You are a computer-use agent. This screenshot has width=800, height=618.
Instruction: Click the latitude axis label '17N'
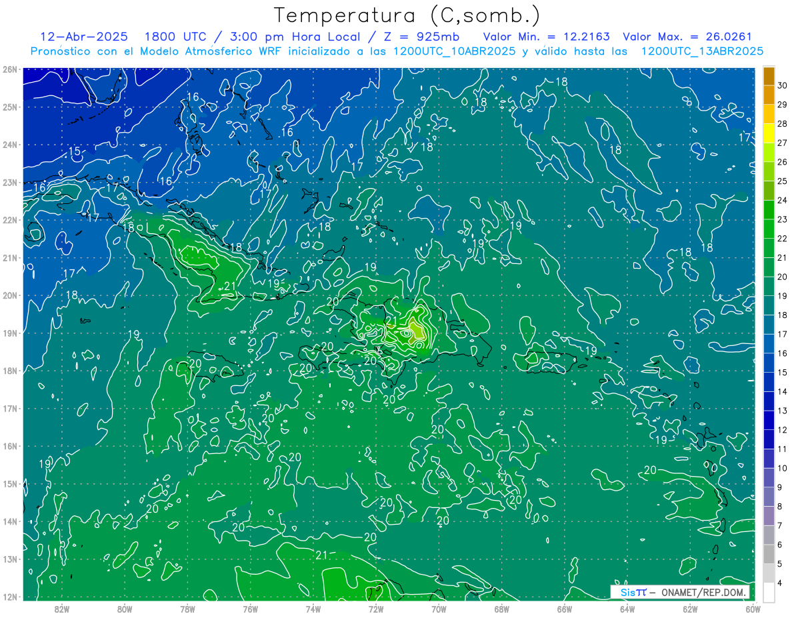[x=9, y=408]
